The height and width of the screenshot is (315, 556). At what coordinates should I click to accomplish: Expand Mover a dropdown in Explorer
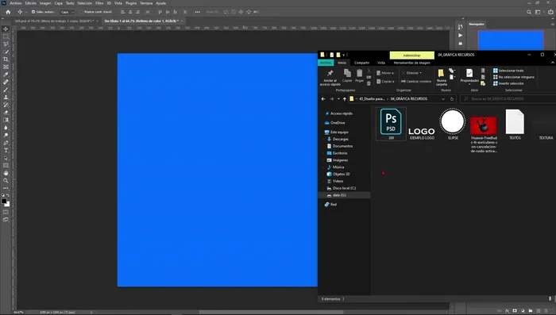click(396, 73)
